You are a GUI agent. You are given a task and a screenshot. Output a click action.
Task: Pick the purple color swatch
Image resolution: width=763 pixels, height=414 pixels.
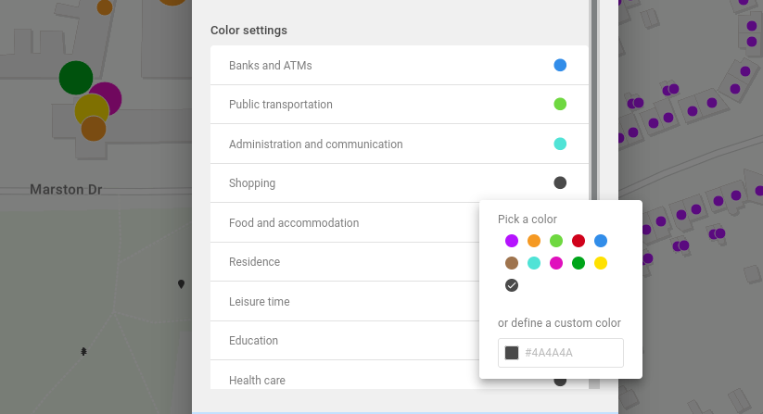tap(512, 241)
